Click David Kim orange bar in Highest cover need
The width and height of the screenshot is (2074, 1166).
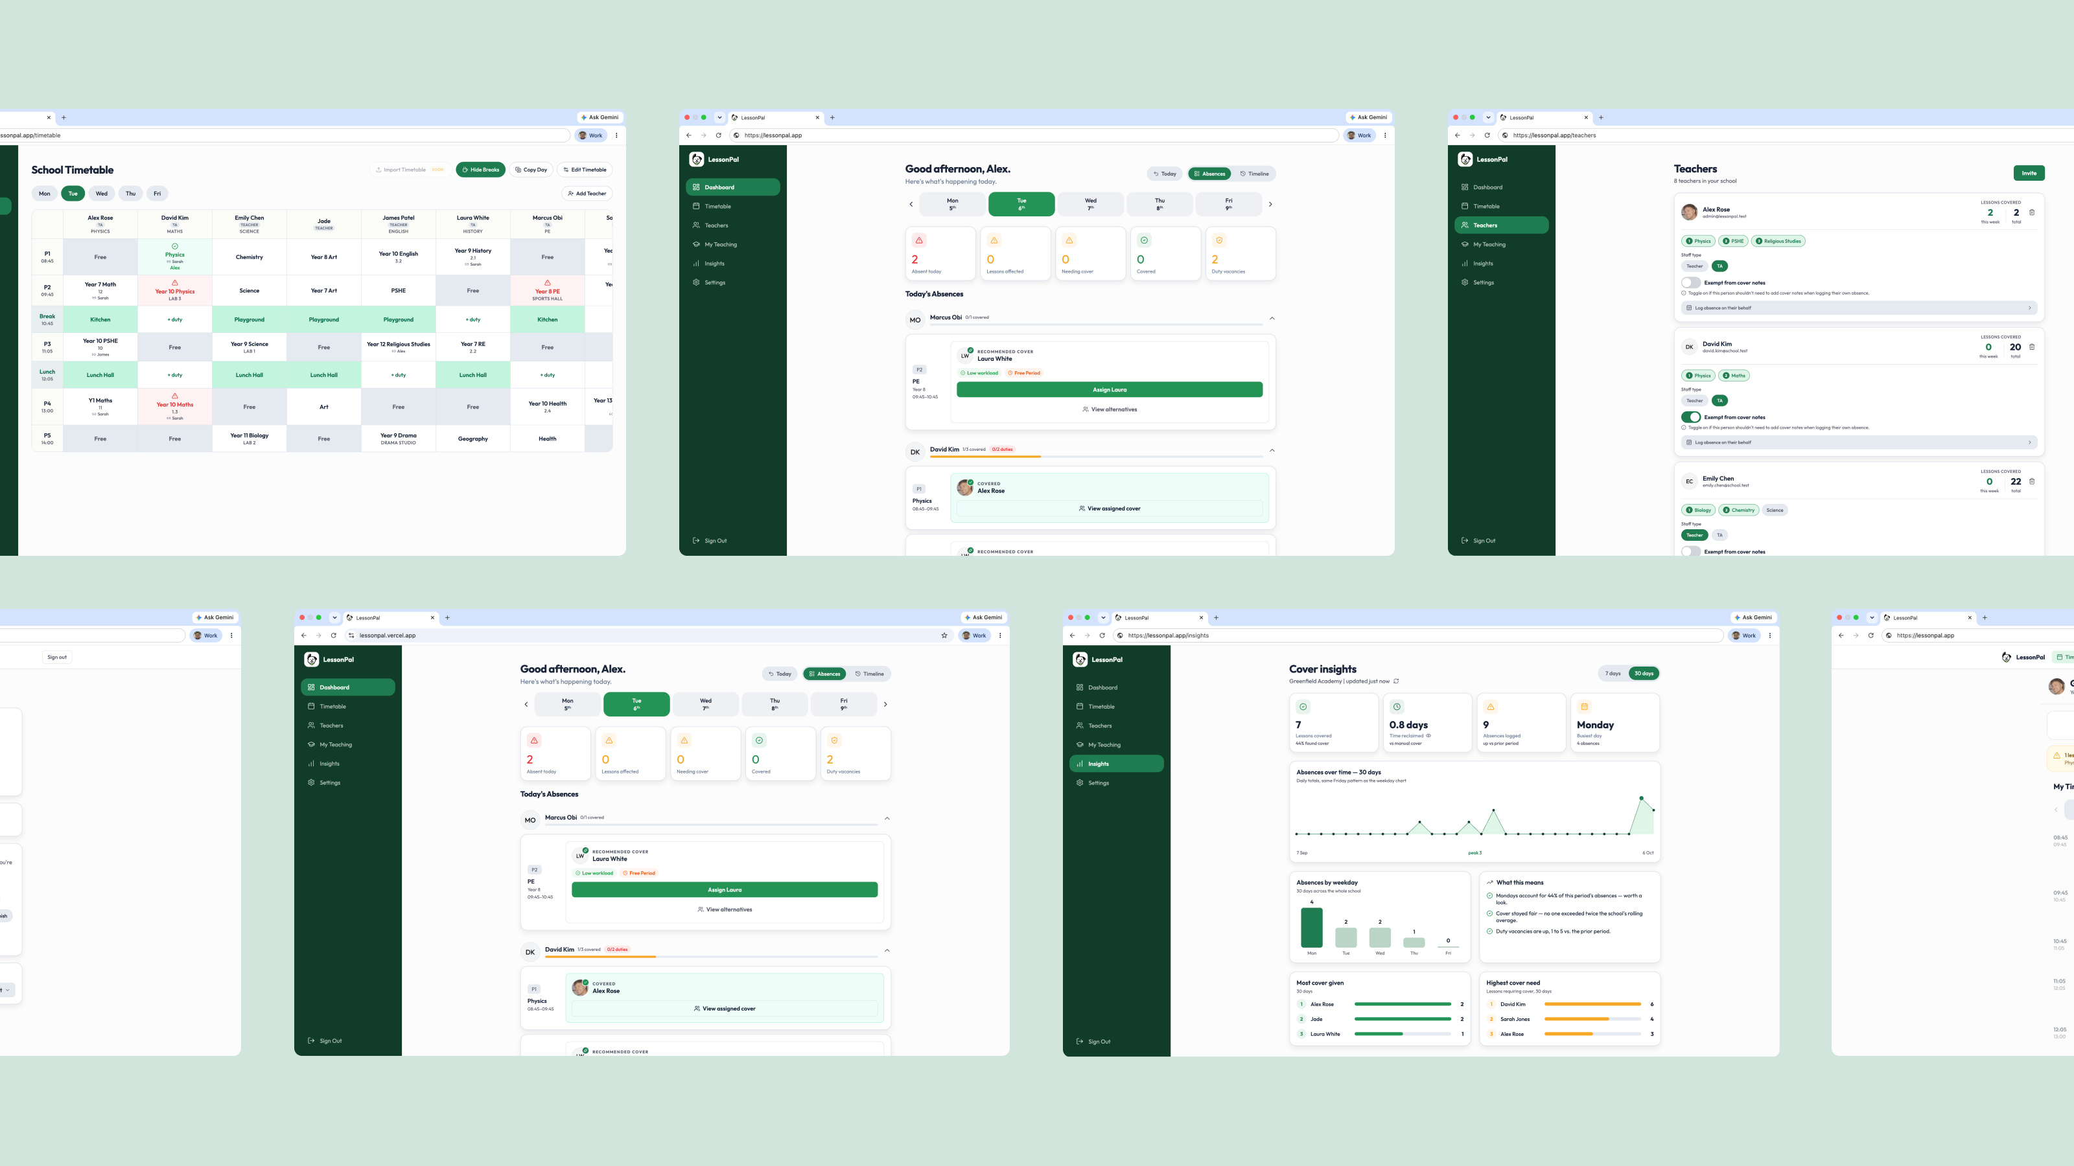[x=1592, y=1004]
